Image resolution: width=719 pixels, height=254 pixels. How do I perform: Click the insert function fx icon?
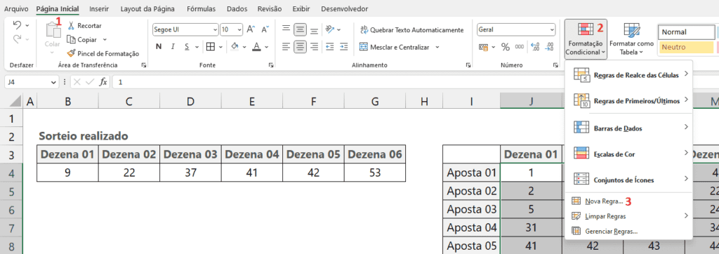104,82
